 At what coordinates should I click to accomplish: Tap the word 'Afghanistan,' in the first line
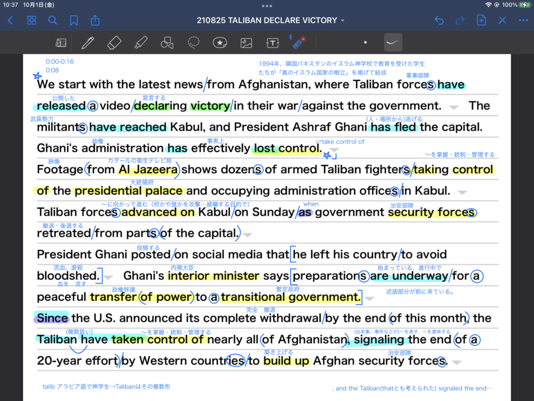pyautogui.click(x=274, y=84)
